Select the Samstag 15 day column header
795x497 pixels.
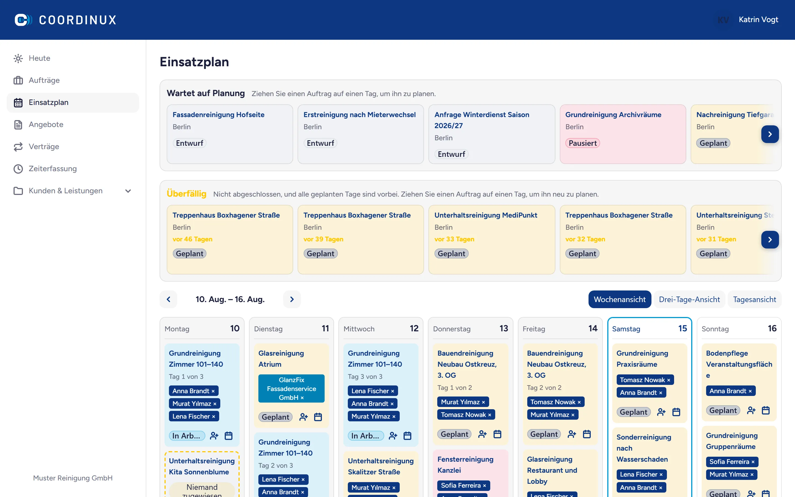tap(650, 329)
